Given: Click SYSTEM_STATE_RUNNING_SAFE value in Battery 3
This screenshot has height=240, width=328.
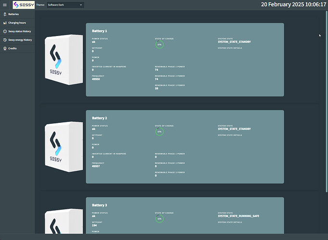Looking at the screenshot, I should coord(239,216).
